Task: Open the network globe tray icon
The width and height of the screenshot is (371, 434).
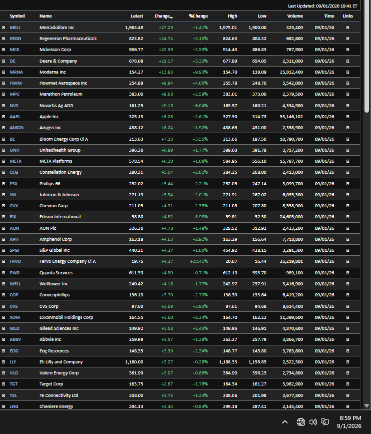Action: click(x=301, y=422)
